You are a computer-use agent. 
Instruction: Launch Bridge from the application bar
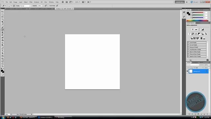click(x=63, y=2)
